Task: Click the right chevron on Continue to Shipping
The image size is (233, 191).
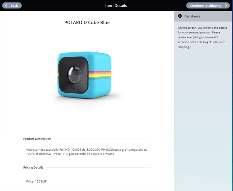Action: pos(226,5)
